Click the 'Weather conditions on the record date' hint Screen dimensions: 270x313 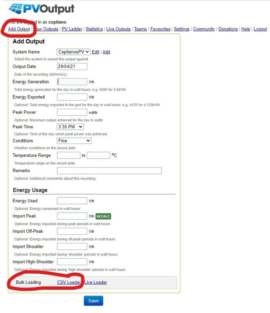[45, 148]
